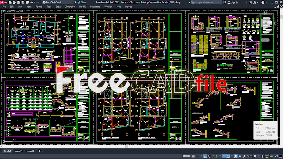Image resolution: width=283 pixels, height=159 pixels.
Task: Click the Sign In button
Action: [233, 2]
